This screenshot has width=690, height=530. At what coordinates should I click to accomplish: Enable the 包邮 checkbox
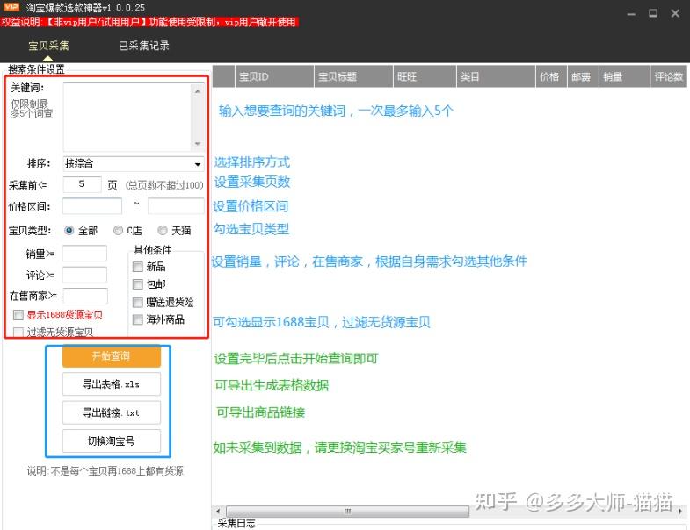[x=138, y=284]
